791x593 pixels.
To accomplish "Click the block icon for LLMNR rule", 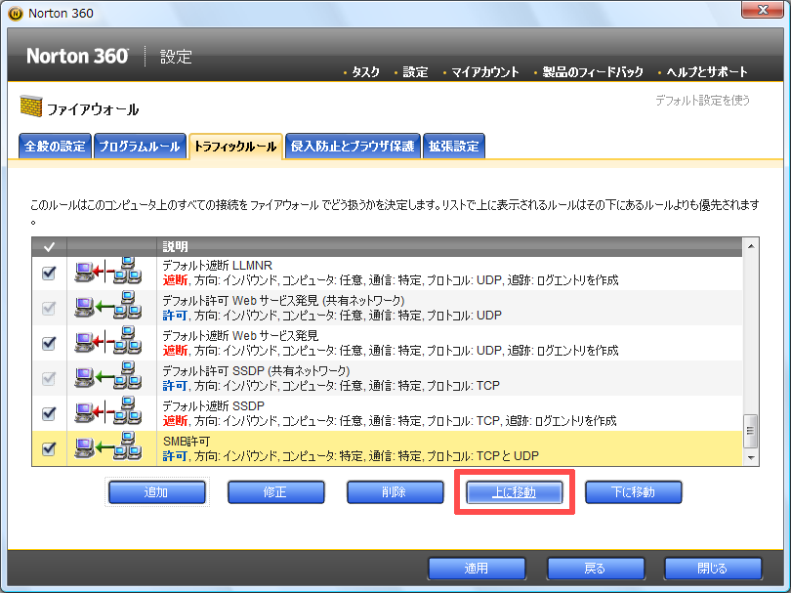I will [x=110, y=273].
